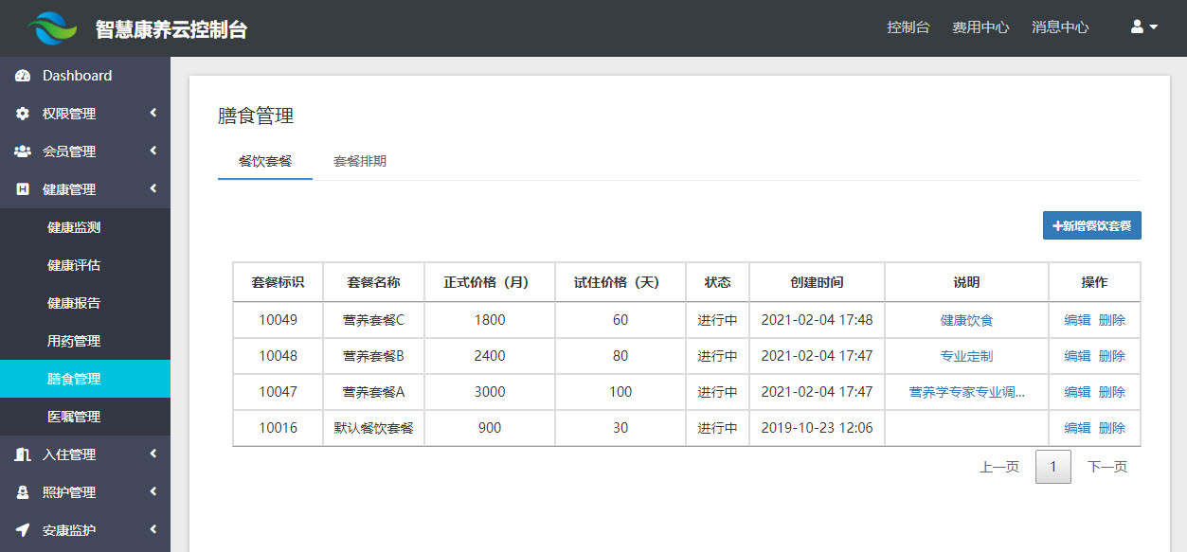Expand the 会员管理 chevron arrow
The height and width of the screenshot is (552, 1187).
click(x=153, y=151)
